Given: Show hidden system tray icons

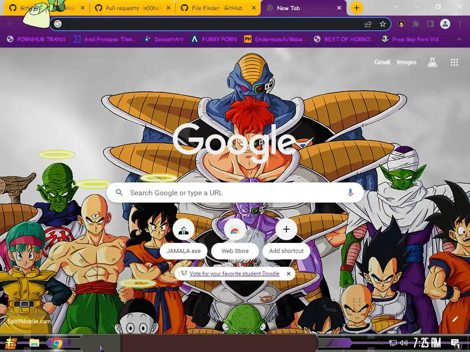Looking at the screenshot, I should [381, 343].
